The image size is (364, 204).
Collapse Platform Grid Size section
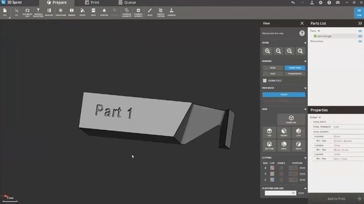pos(305,188)
